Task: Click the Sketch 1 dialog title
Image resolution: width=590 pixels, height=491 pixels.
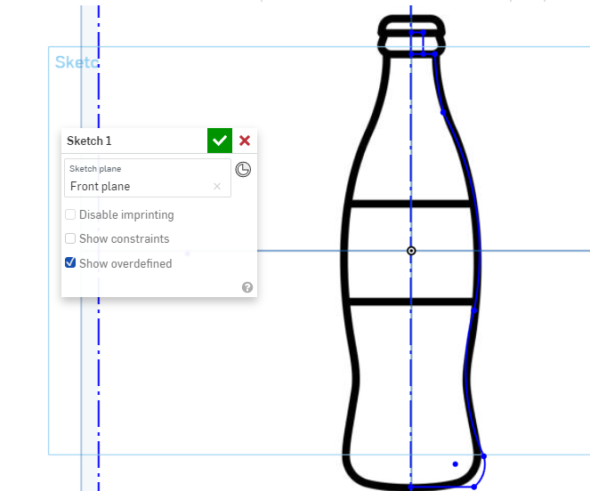Action: point(89,141)
